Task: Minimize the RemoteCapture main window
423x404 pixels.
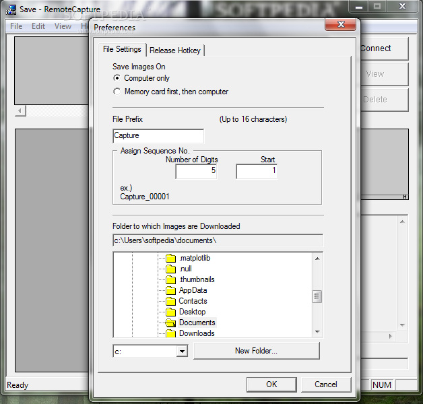Action: [x=359, y=7]
